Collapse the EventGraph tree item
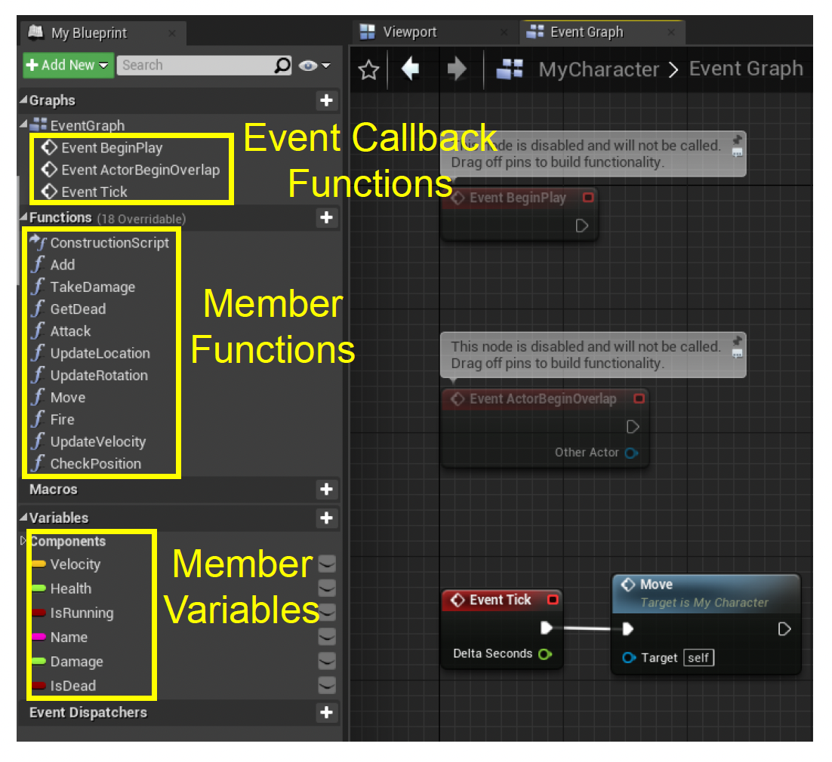The height and width of the screenshot is (762, 832). click(x=23, y=125)
